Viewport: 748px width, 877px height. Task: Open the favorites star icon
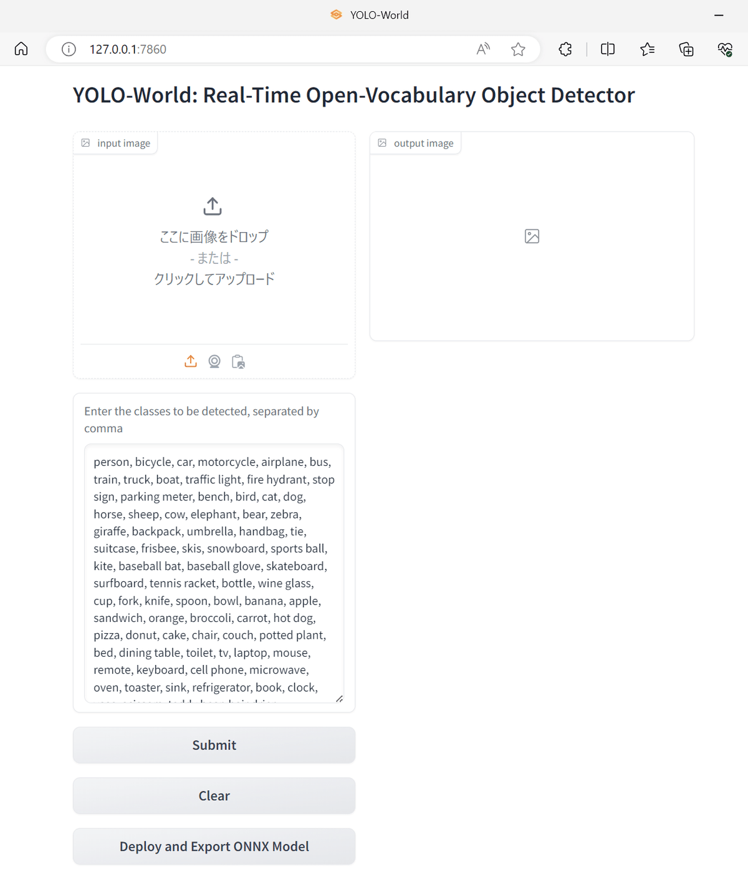coord(647,49)
